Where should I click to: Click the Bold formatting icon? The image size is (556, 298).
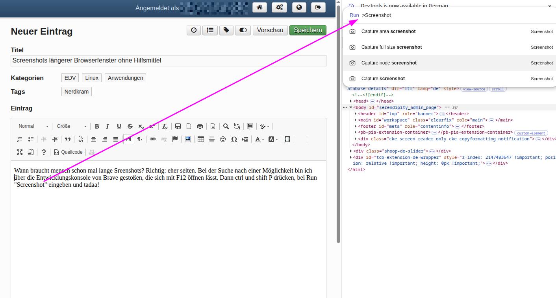pos(97,126)
